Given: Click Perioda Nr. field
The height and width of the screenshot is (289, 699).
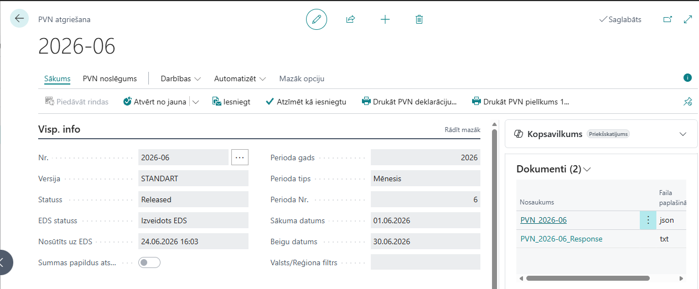Looking at the screenshot, I should (x=426, y=199).
